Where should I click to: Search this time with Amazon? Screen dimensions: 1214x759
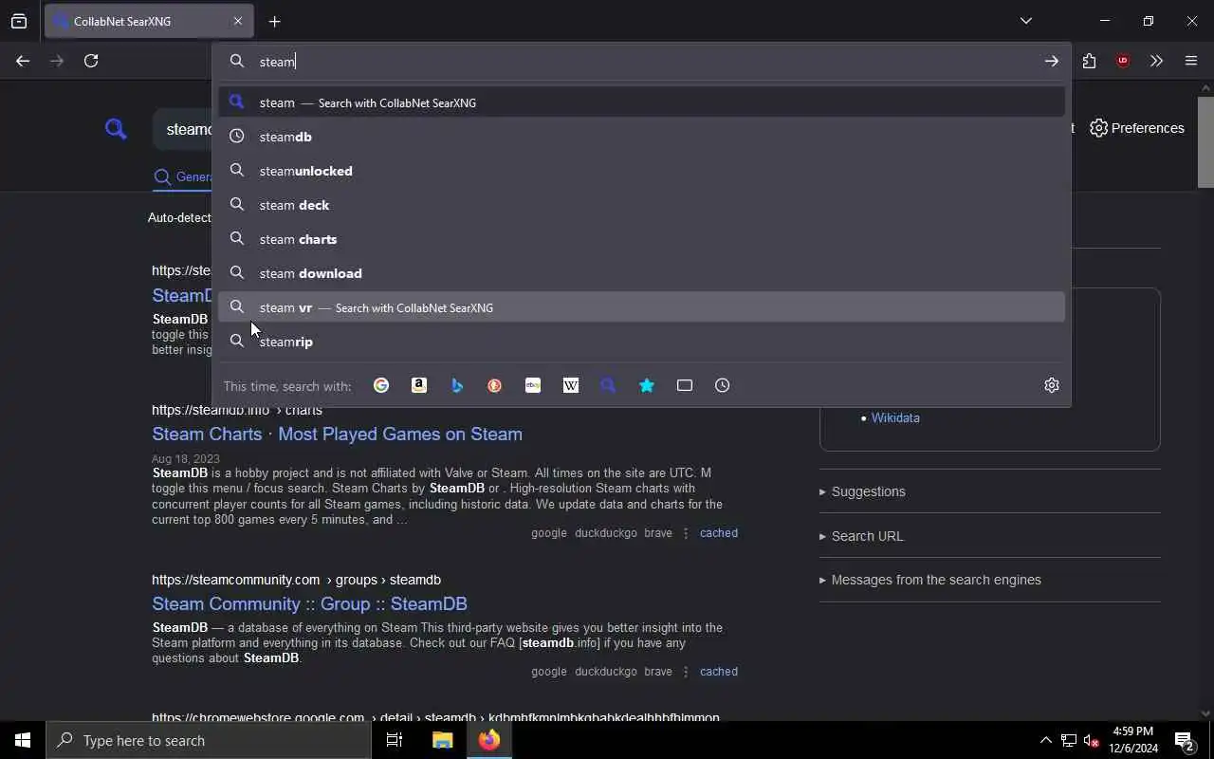[419, 385]
